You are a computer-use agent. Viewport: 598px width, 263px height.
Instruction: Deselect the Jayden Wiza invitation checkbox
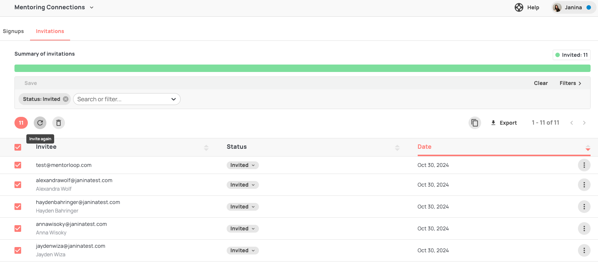(x=18, y=250)
